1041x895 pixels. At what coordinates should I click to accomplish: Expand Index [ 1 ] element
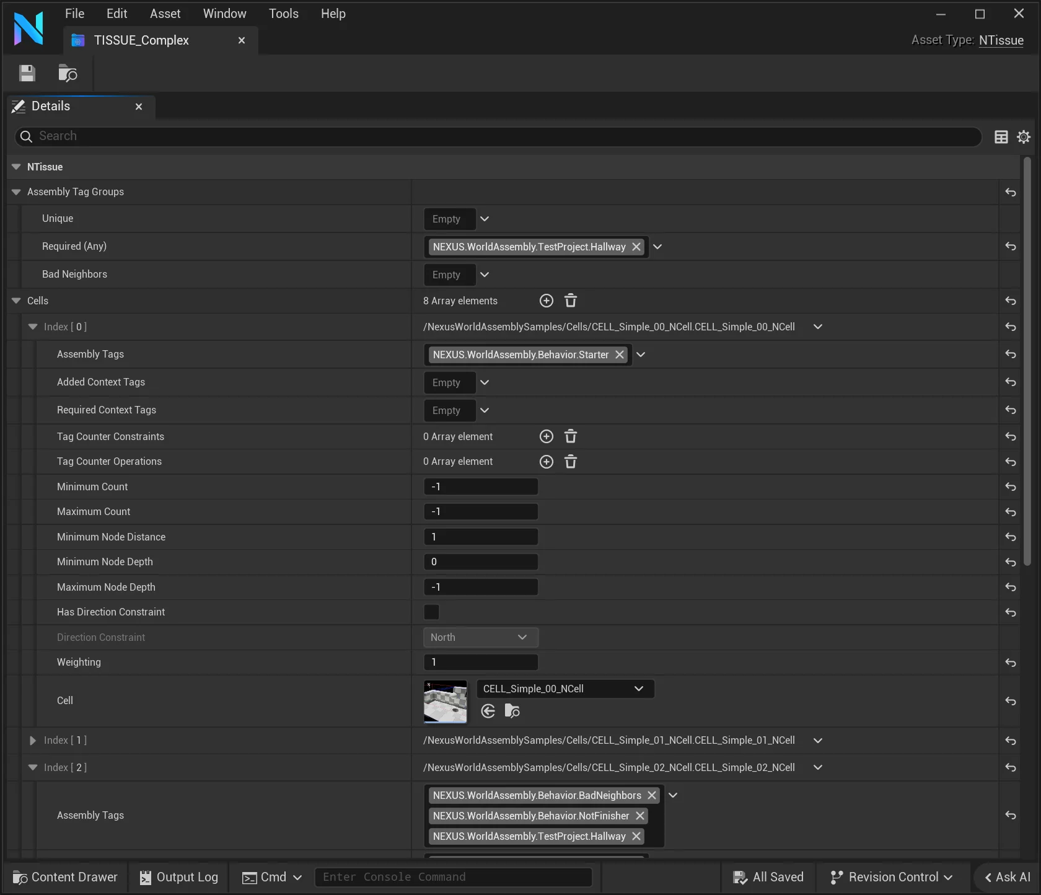pyautogui.click(x=33, y=740)
